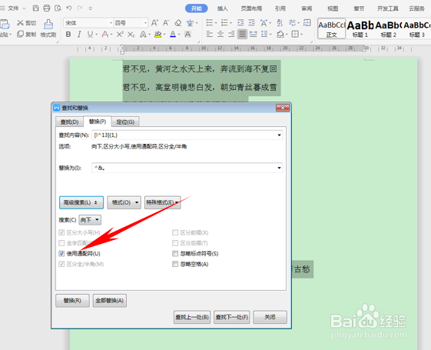Select the 替换(P) tab
This screenshot has height=350, width=431.
point(98,122)
